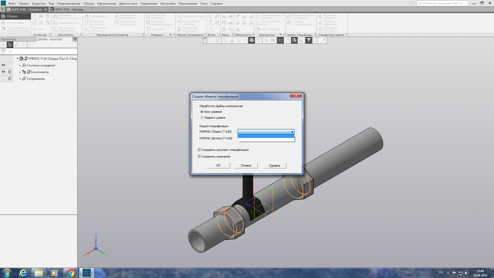
Task: Click the funnel filter icon in view toolbar
Action: pyautogui.click(x=308, y=40)
